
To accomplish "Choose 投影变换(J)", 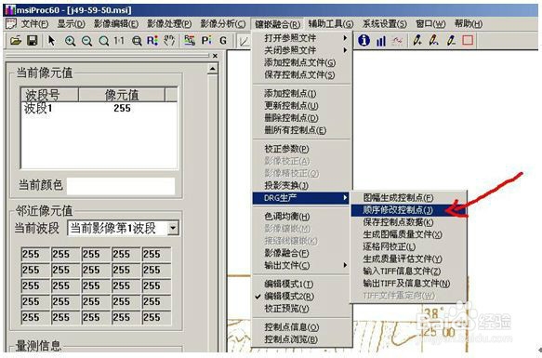I will click(x=302, y=186).
